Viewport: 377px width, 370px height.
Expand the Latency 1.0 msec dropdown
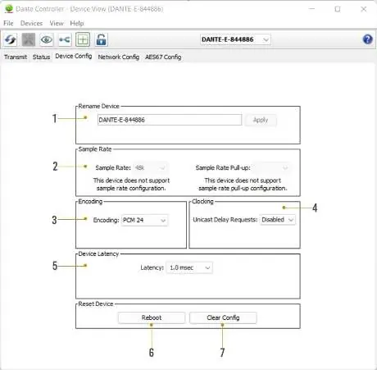click(x=189, y=267)
